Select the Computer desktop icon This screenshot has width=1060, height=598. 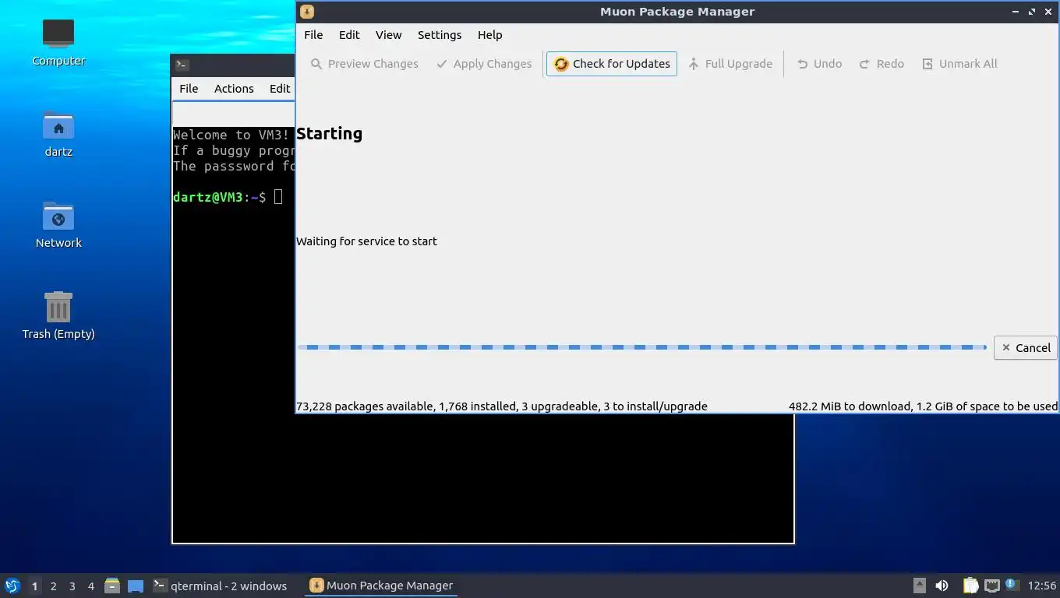(x=58, y=42)
